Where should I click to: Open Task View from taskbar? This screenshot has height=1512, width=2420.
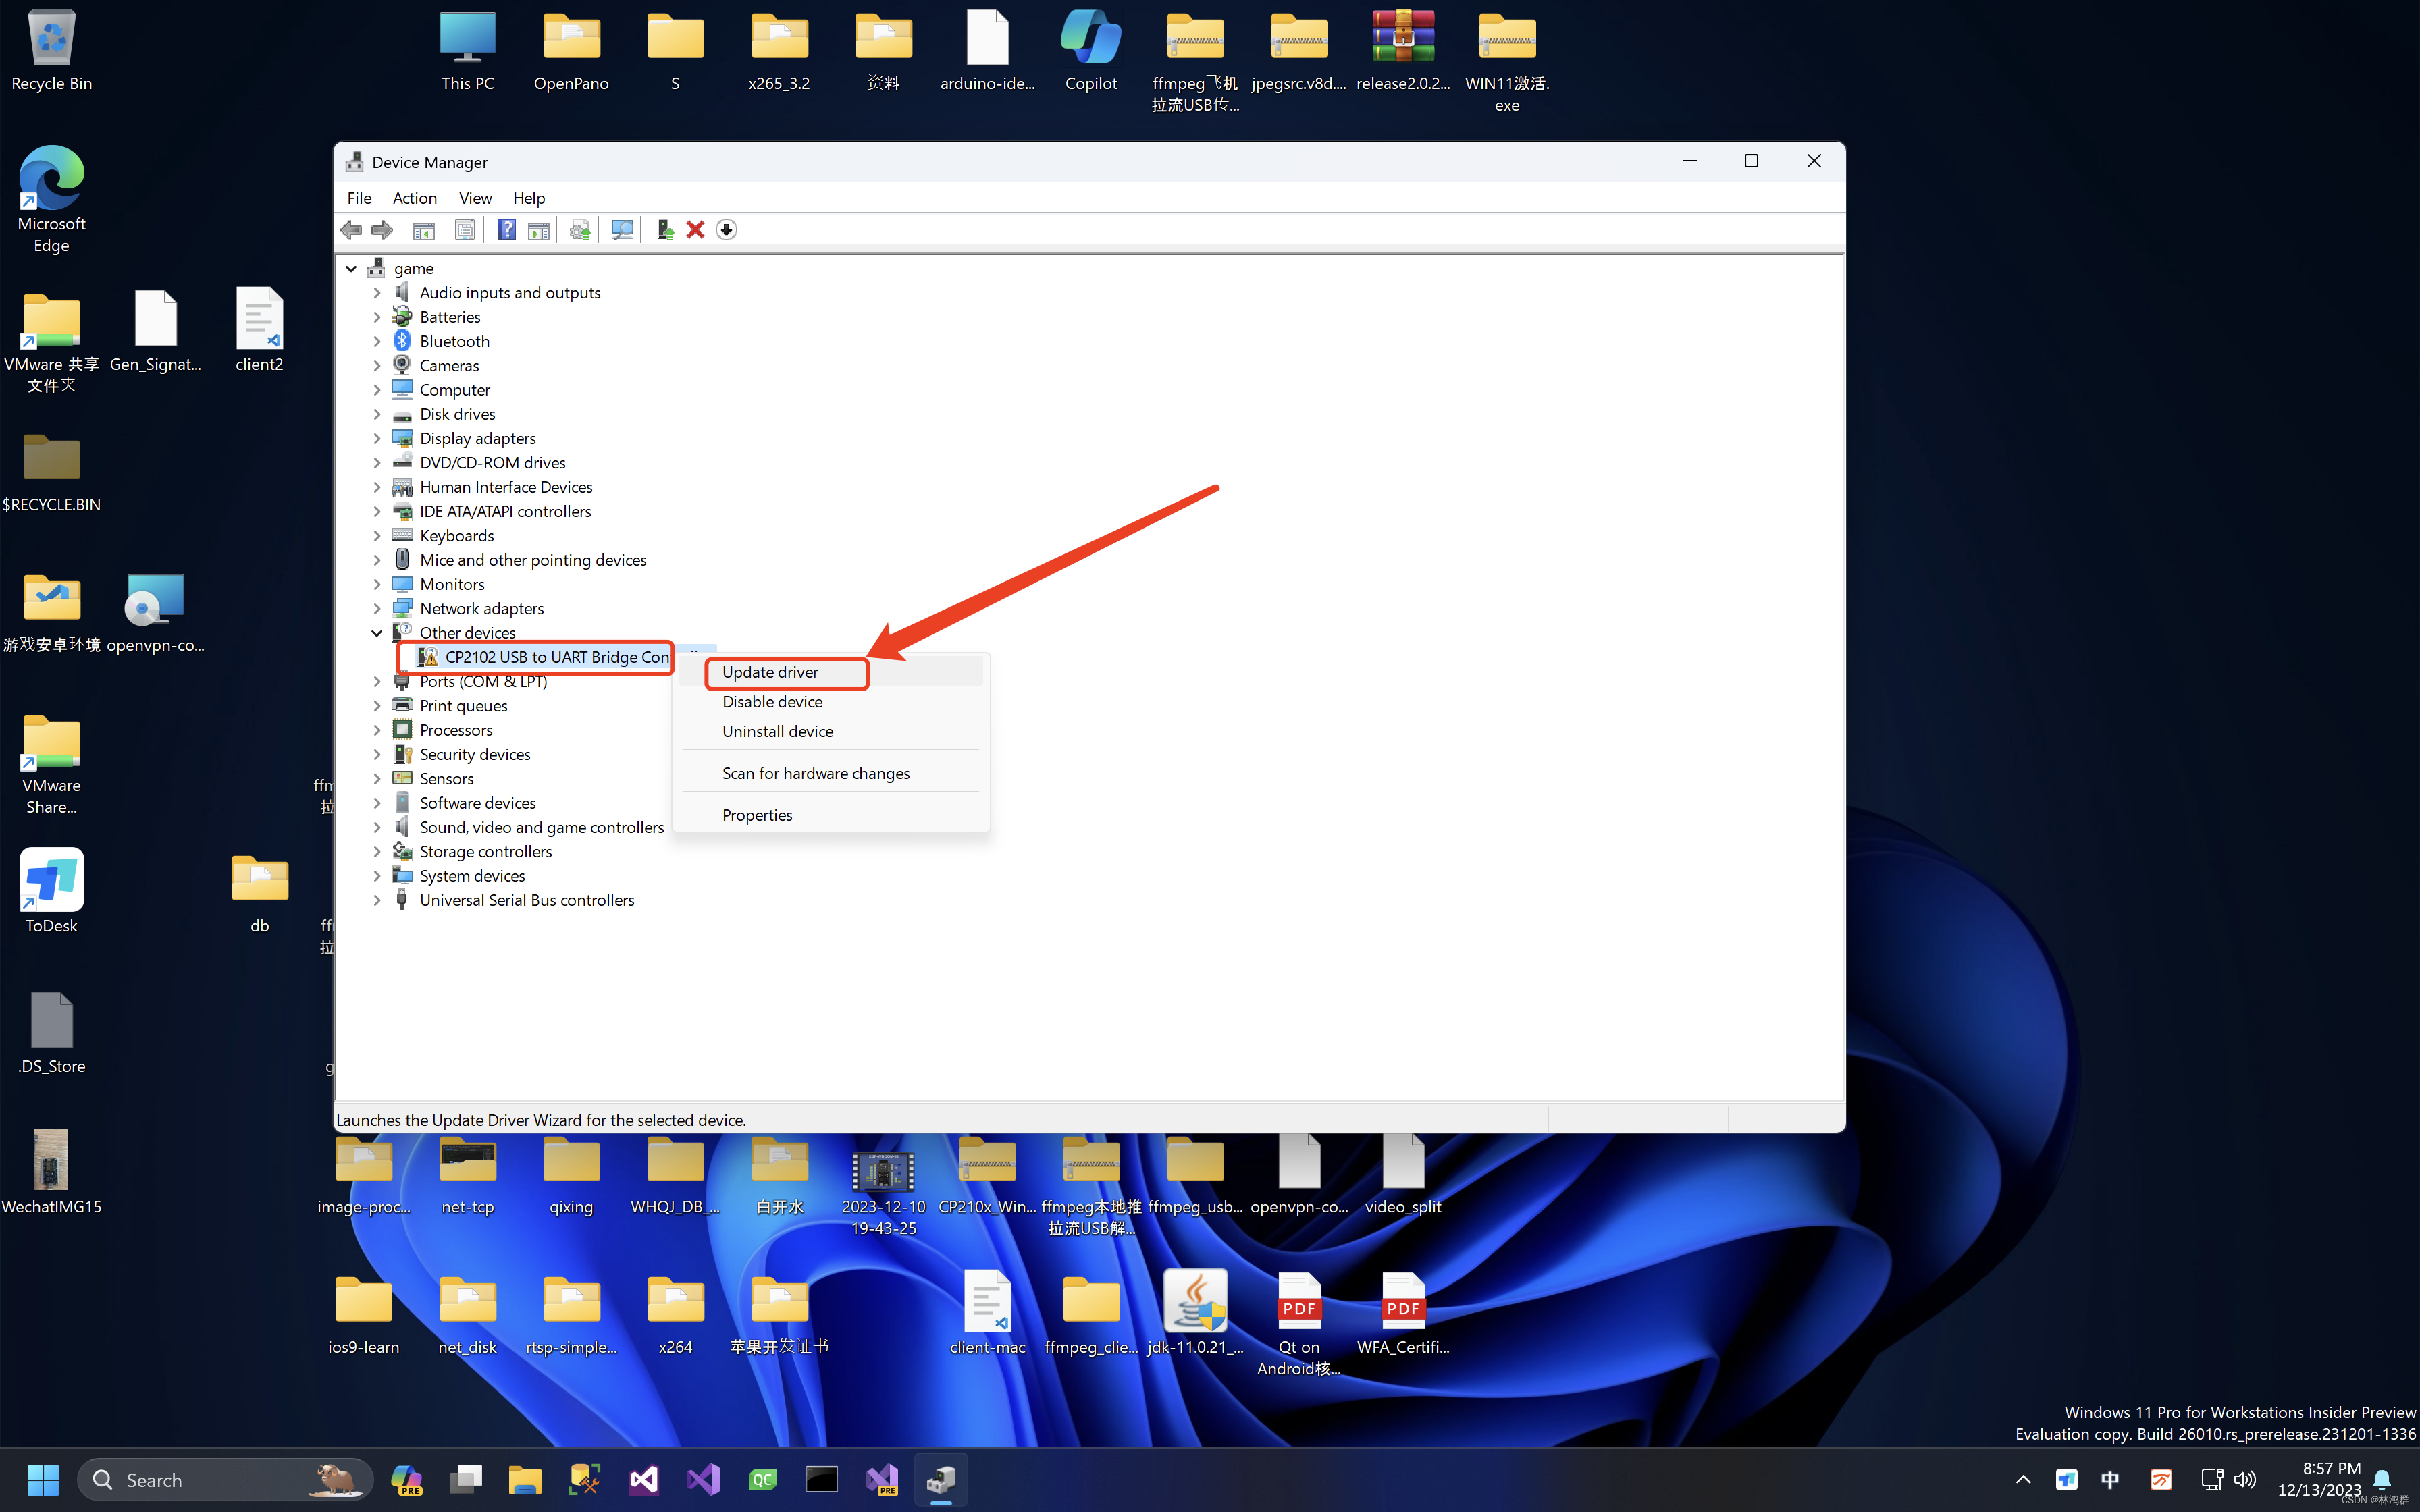pyautogui.click(x=465, y=1480)
